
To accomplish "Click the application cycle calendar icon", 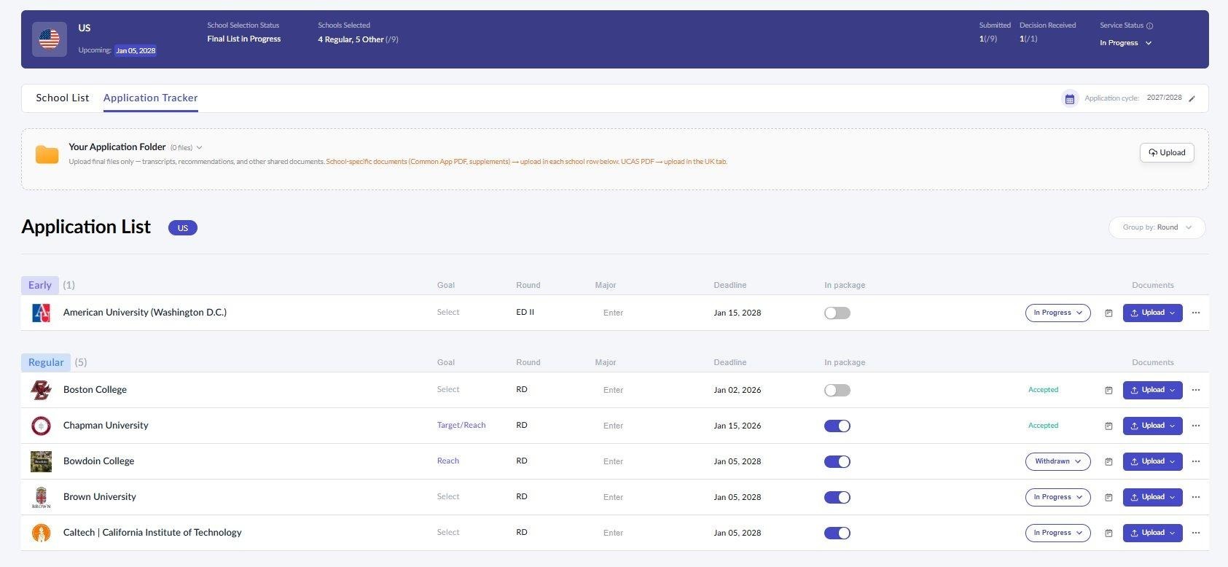I will (1069, 98).
